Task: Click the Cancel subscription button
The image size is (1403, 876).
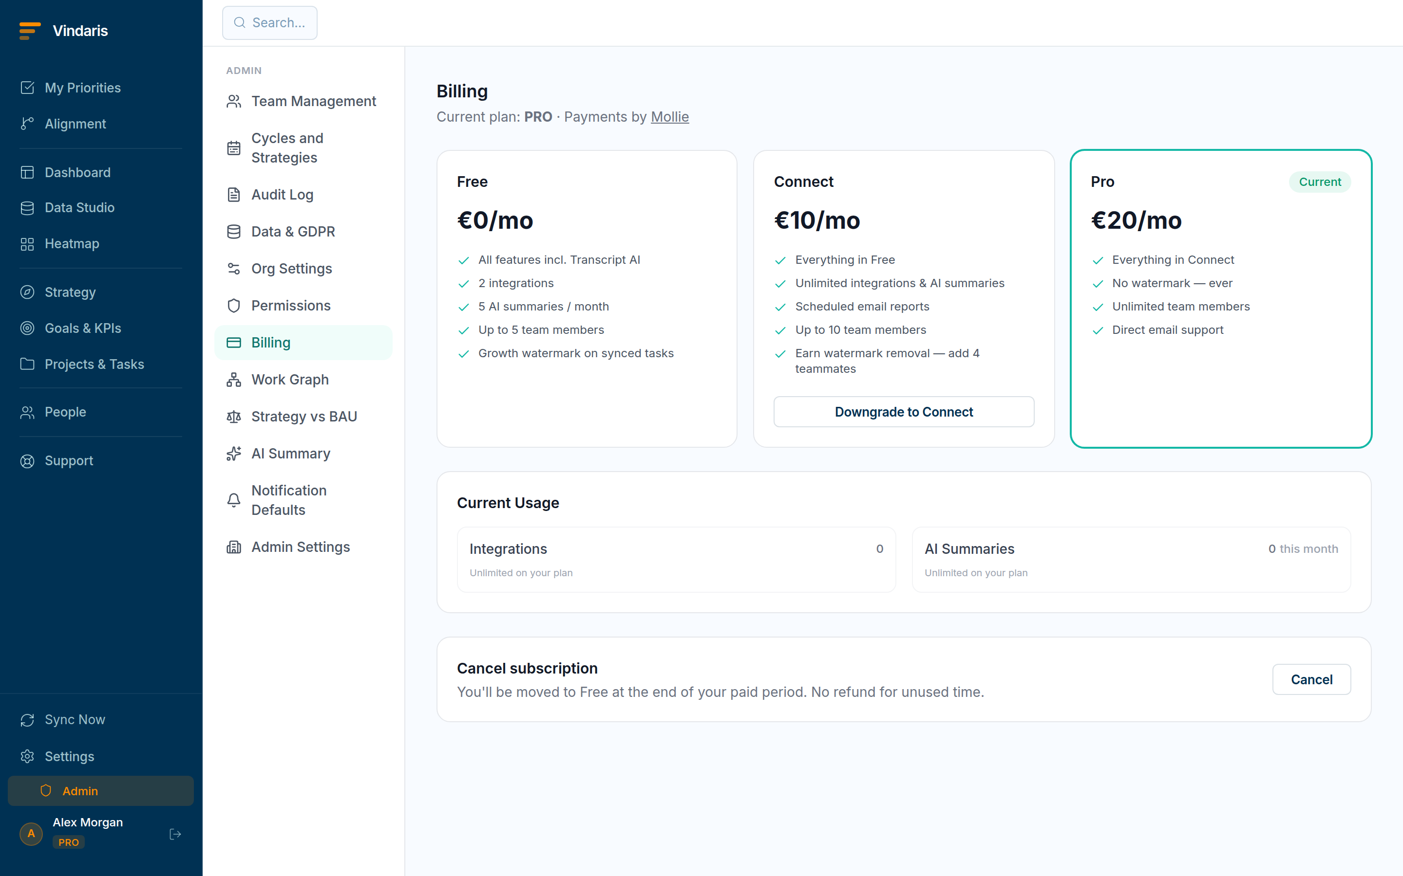Action: click(x=1311, y=679)
